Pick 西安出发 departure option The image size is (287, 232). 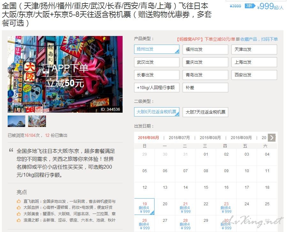254,75
